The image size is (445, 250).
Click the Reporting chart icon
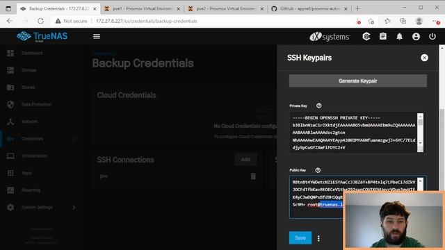(x=10, y=190)
